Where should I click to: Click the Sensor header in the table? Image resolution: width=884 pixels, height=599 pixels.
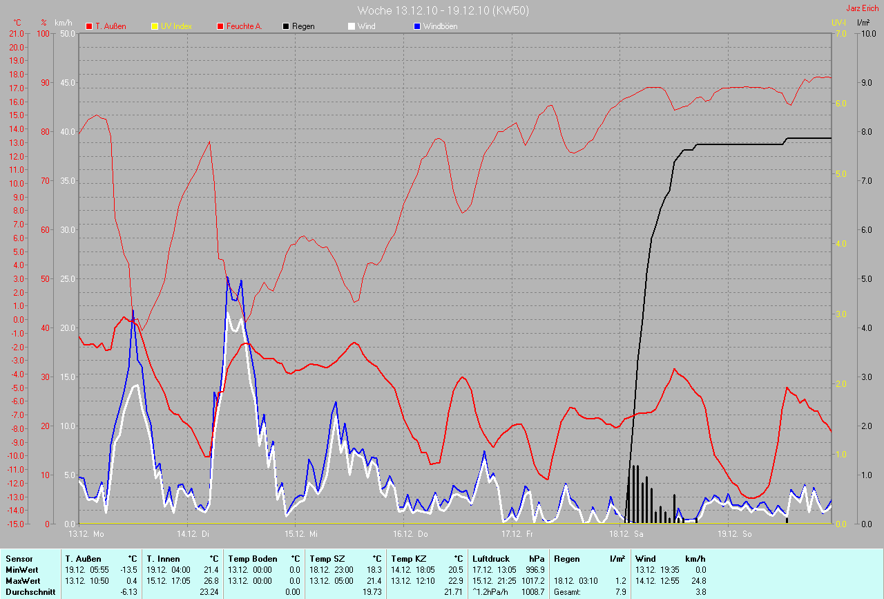pyautogui.click(x=19, y=559)
